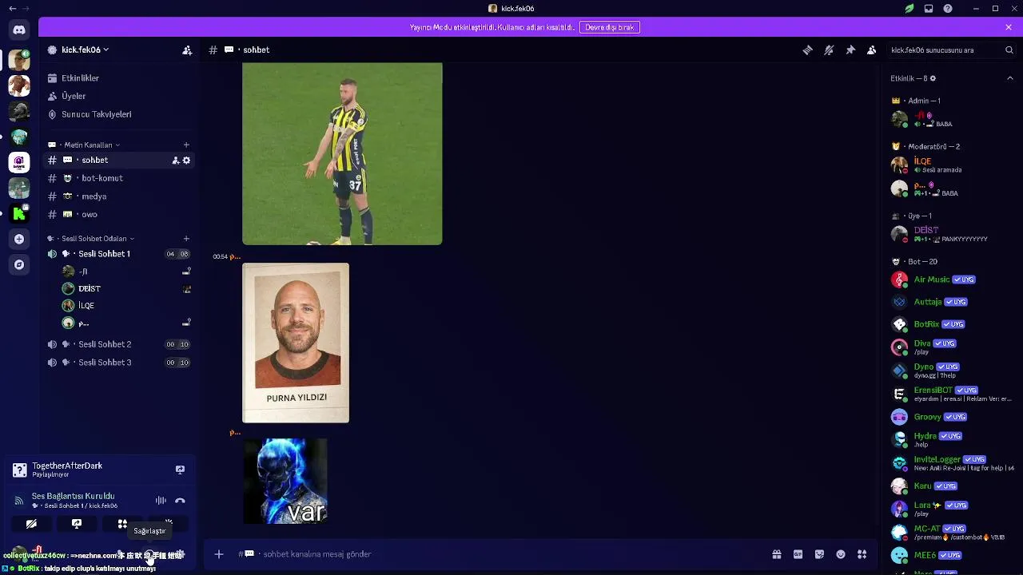Viewport: 1023px width, 575px height.
Task: Open Üyeler in server sidebar
Action: [119, 96]
